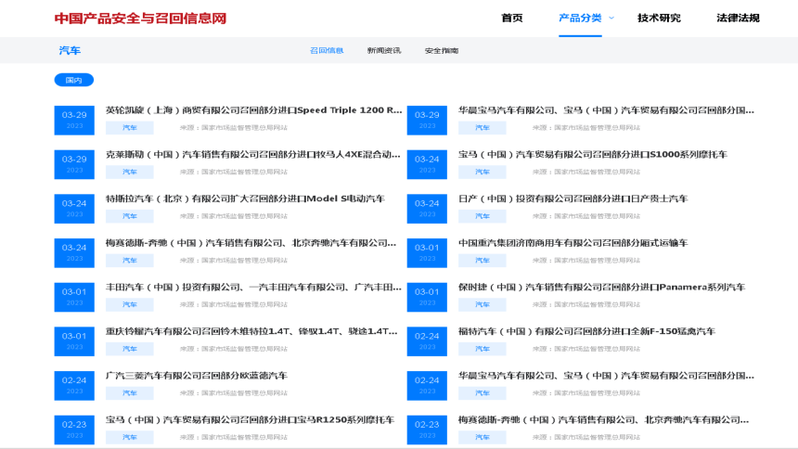Image resolution: width=798 pixels, height=449 pixels.
Task: Open 特斯拉 Model S recall article
Action: pyautogui.click(x=245, y=199)
